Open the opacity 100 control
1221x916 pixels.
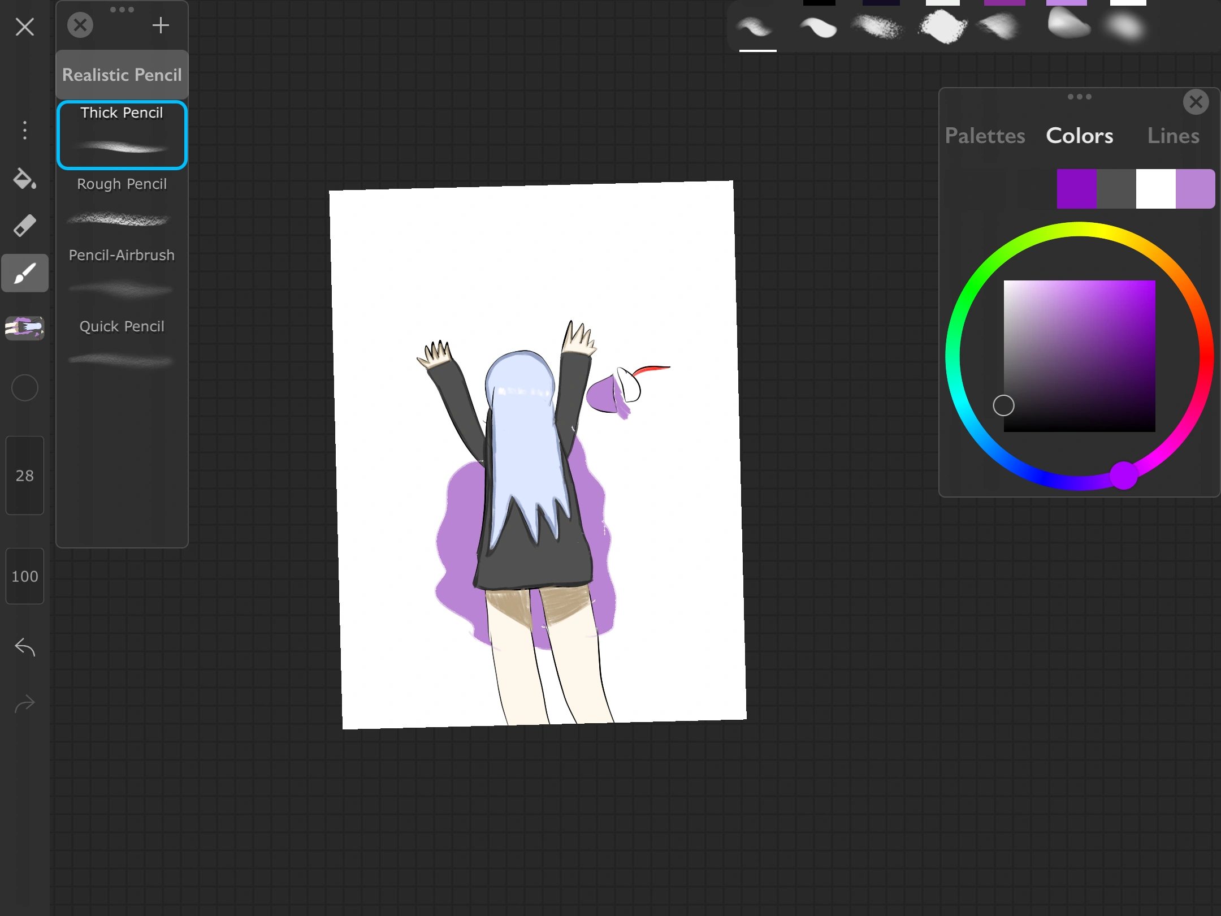coord(24,576)
